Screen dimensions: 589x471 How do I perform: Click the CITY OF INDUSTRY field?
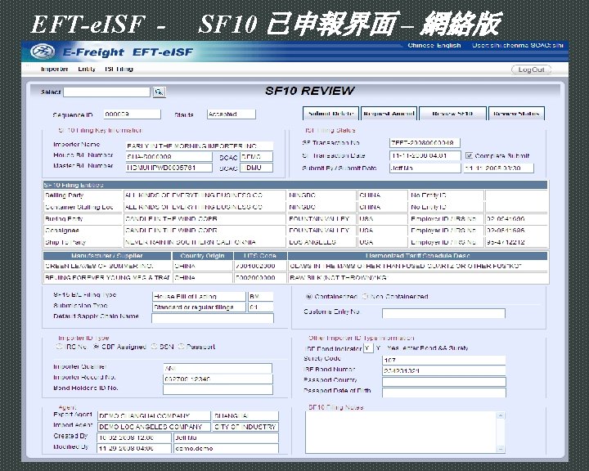(x=245, y=427)
